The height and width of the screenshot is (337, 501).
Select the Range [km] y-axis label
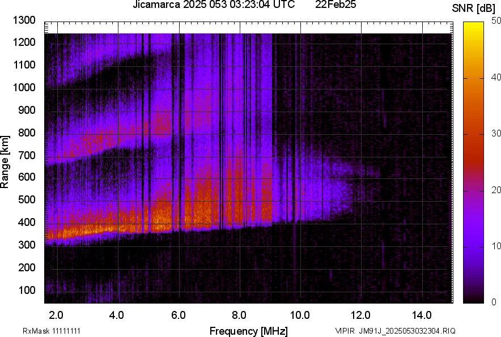pyautogui.click(x=5, y=162)
